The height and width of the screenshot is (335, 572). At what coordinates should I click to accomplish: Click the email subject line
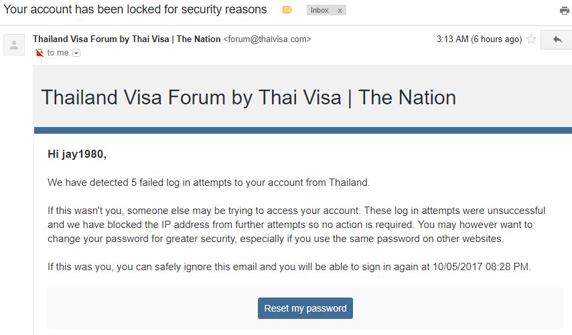(x=135, y=9)
